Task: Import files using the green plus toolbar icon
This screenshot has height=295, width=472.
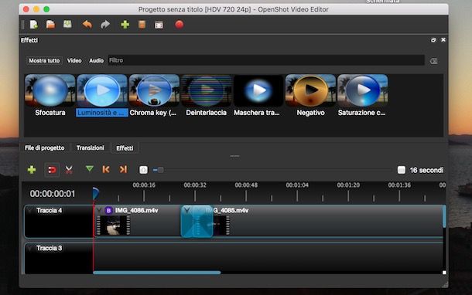Action: point(125,25)
